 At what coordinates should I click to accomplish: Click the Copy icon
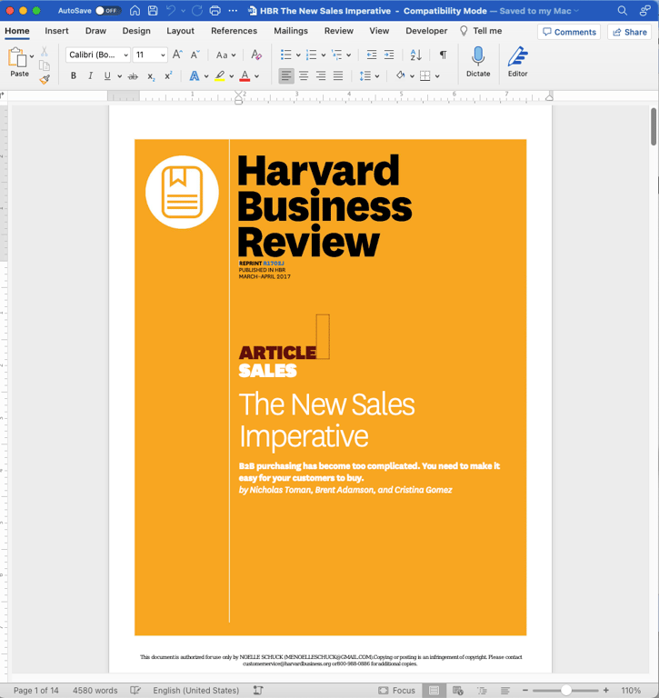pos(44,65)
